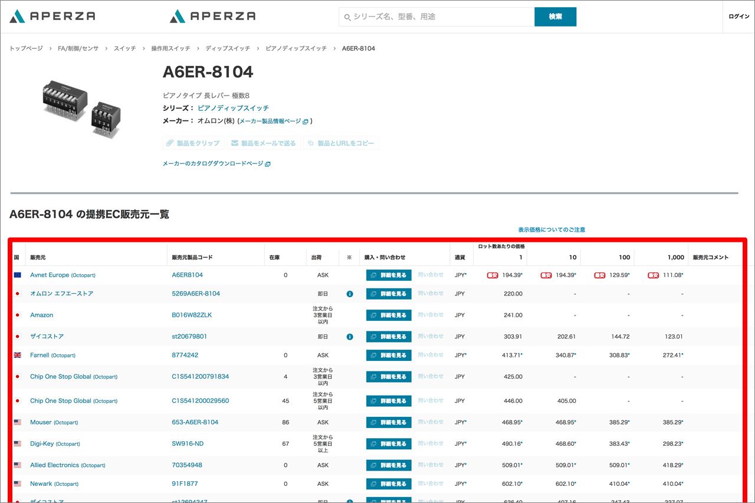Click info icon in st20679801 row
Image resolution: width=755 pixels, height=503 pixels.
(x=350, y=337)
